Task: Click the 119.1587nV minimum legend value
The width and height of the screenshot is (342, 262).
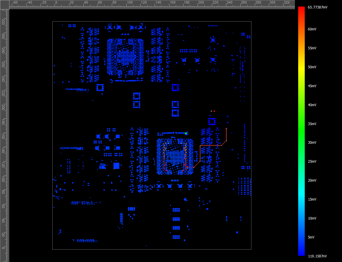Action: tap(317, 256)
